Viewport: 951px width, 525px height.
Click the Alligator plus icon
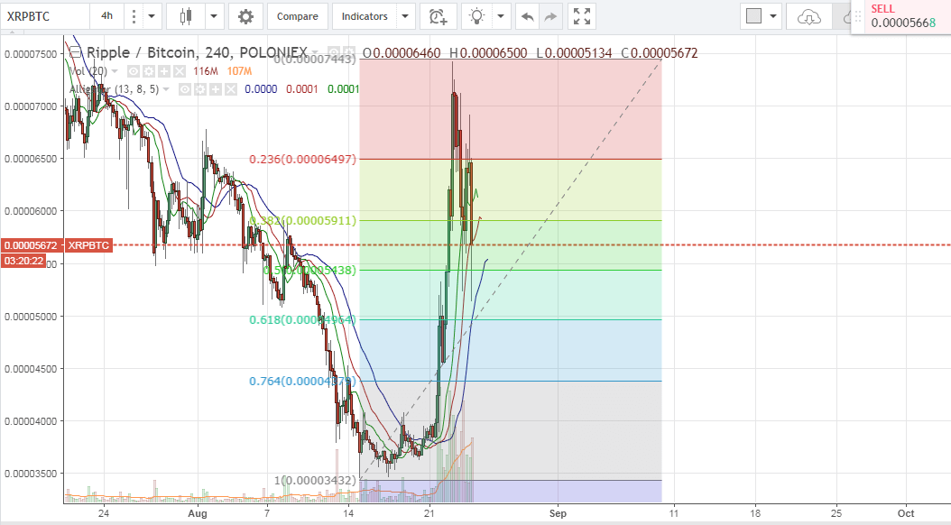click(216, 89)
